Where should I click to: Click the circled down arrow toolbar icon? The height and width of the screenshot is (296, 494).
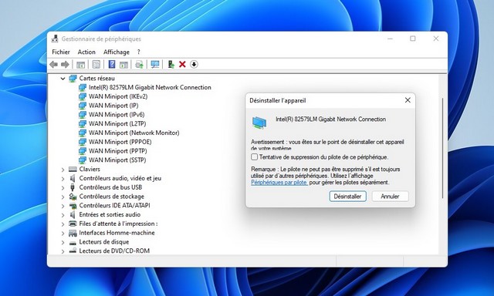coord(194,65)
